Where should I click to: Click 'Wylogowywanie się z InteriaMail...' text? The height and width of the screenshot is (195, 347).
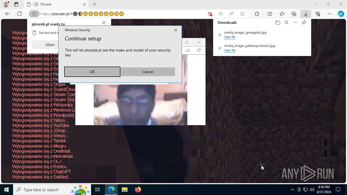coord(44,156)
